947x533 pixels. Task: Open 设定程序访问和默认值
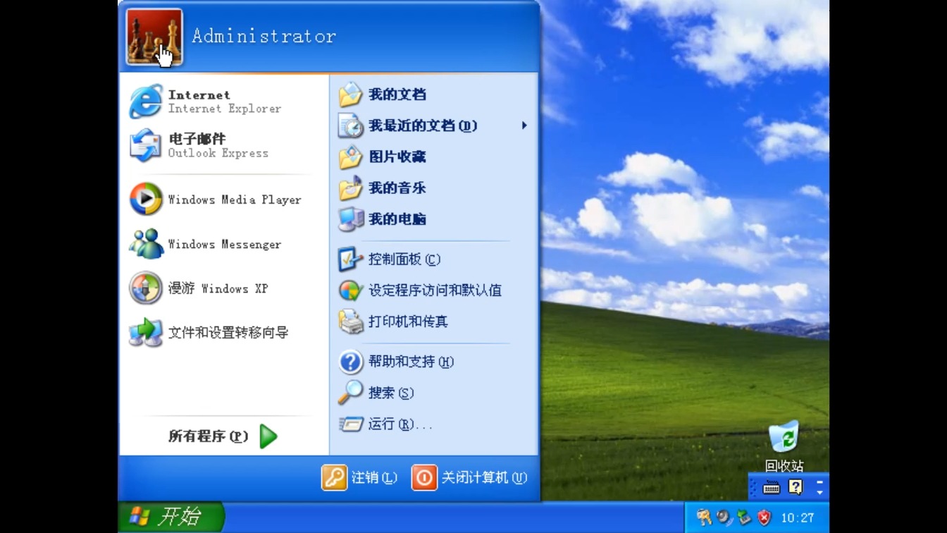click(433, 290)
